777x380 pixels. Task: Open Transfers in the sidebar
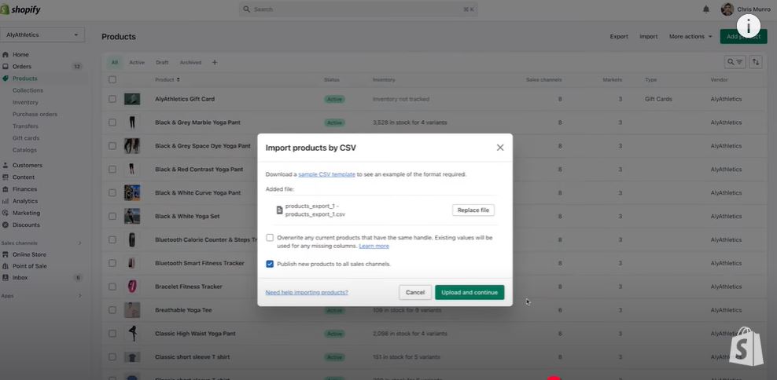point(25,126)
